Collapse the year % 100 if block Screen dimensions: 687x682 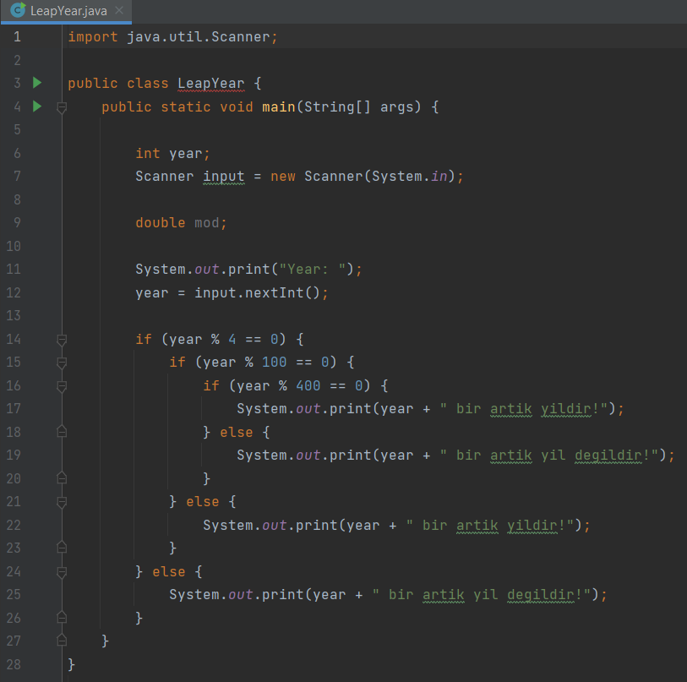tap(60, 362)
